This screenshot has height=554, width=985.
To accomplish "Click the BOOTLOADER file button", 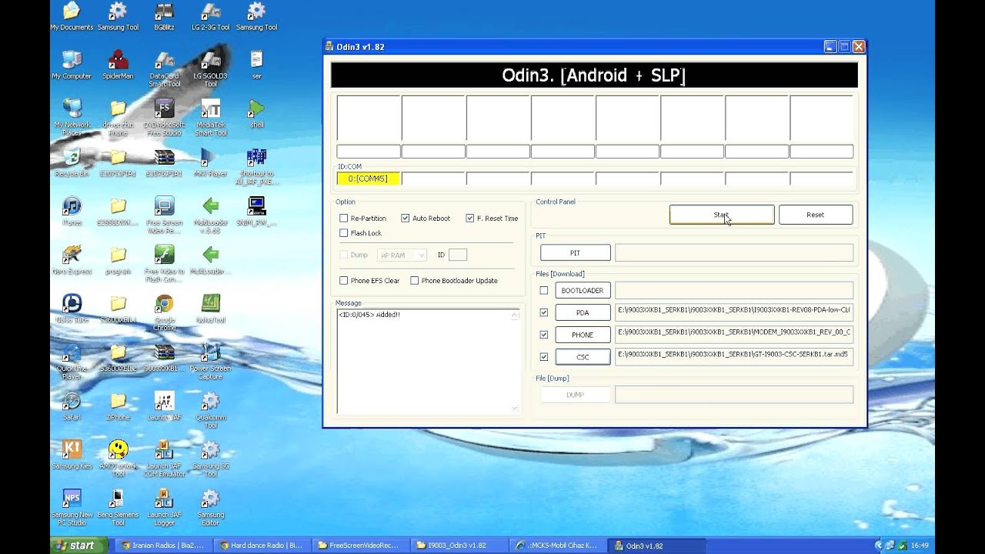I will point(583,291).
